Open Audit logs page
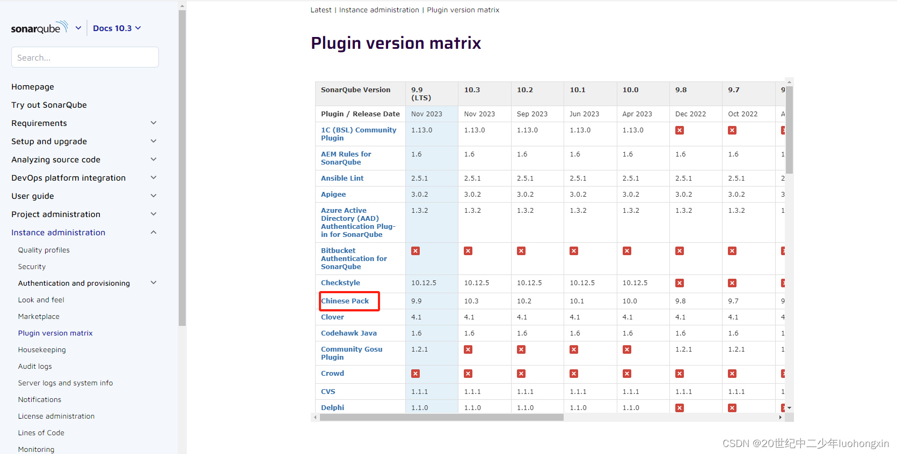This screenshot has height=454, width=897. [35, 366]
